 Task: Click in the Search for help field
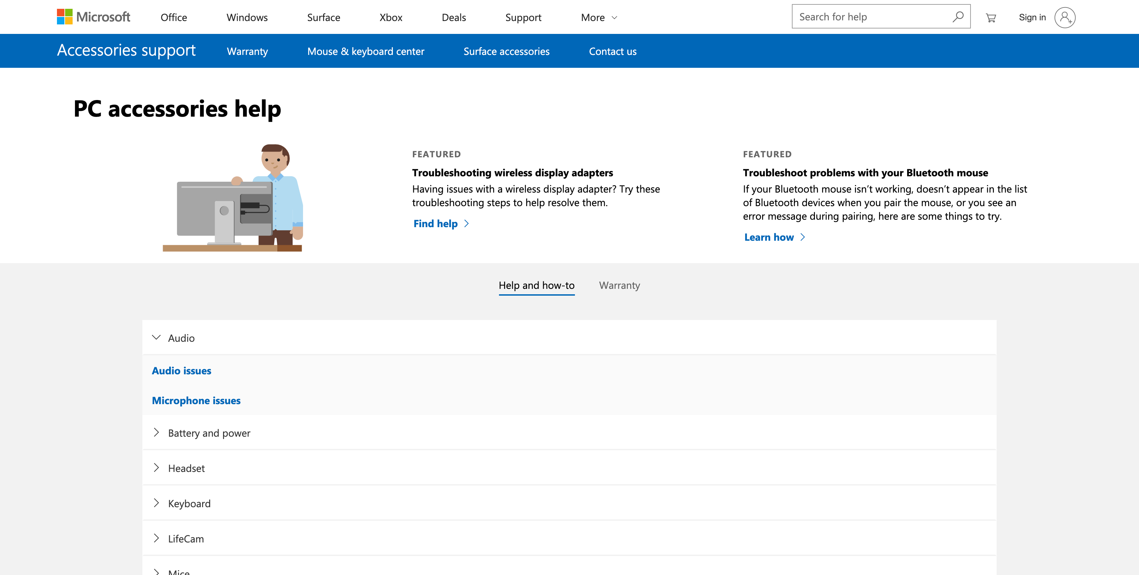[867, 17]
